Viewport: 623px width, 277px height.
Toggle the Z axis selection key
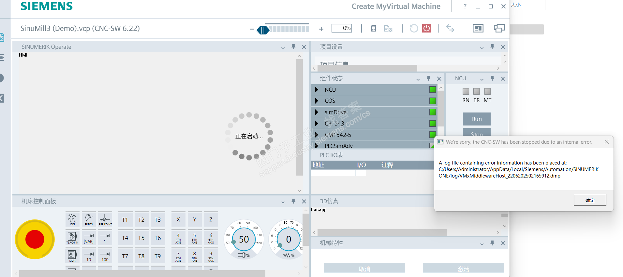pyautogui.click(x=211, y=219)
